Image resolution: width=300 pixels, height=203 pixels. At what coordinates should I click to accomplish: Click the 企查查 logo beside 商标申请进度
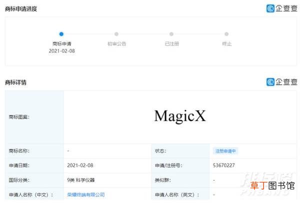282,8
